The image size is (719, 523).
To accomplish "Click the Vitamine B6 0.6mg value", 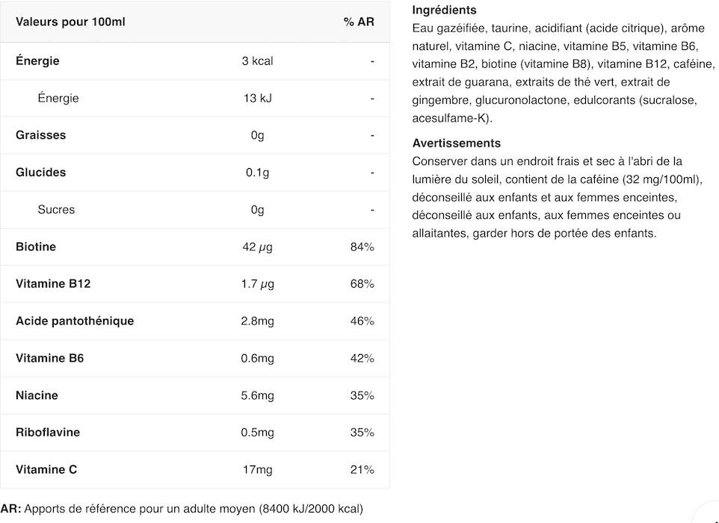I will 257,358.
